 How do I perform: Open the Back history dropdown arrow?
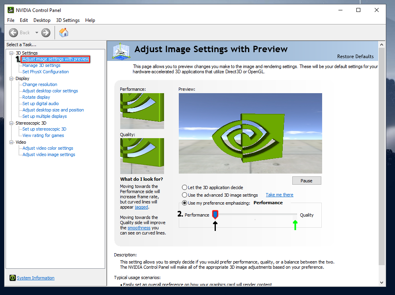pos(37,33)
